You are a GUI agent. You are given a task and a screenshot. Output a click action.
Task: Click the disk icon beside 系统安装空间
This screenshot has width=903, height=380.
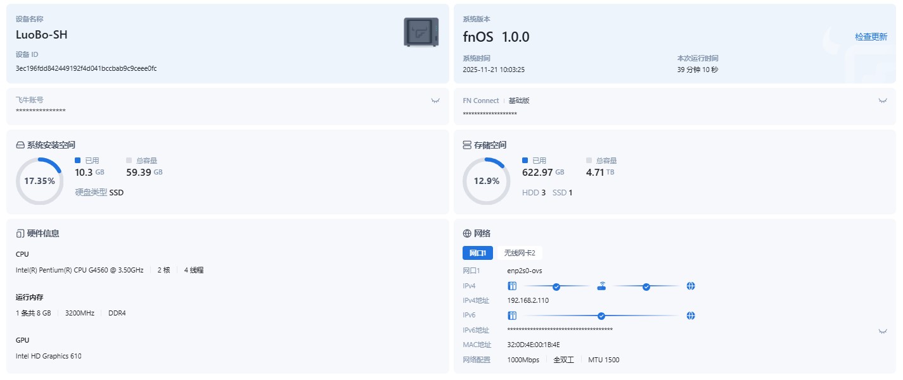click(20, 144)
